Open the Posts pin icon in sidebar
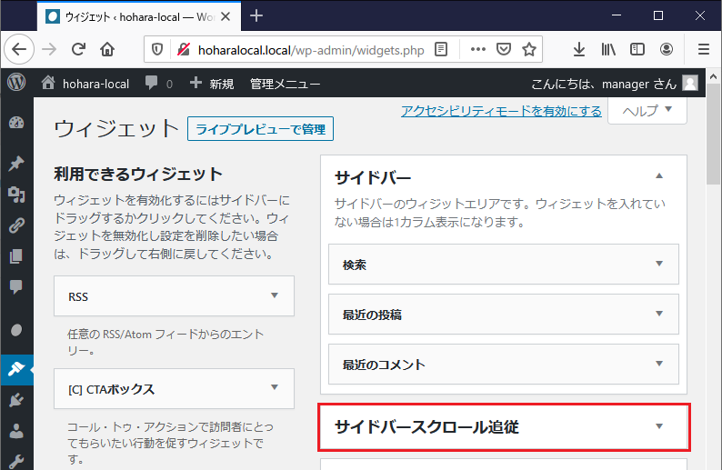 pos(15,164)
